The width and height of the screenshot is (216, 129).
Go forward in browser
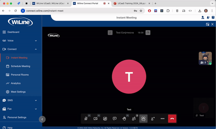pos(9,11)
